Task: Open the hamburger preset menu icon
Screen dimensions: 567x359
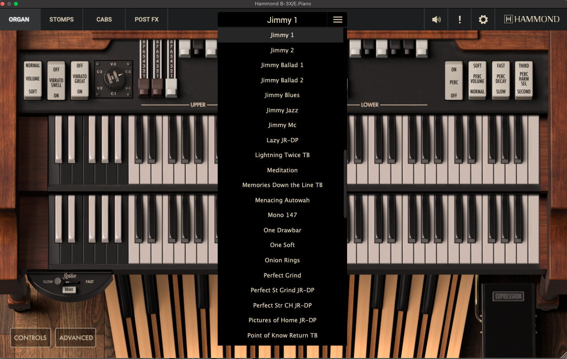Action: (x=337, y=20)
